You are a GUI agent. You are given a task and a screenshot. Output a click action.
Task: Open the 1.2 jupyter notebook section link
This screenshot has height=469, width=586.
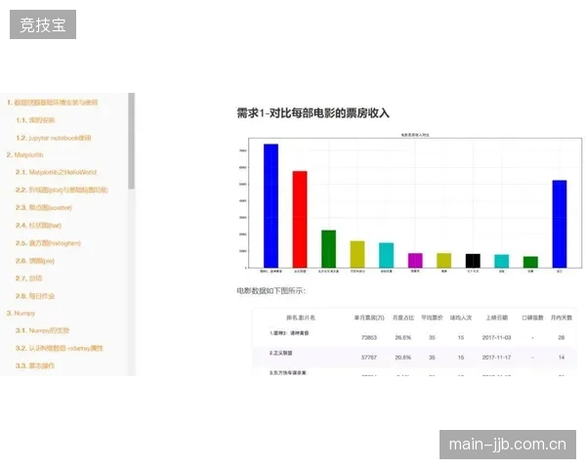tap(54, 138)
